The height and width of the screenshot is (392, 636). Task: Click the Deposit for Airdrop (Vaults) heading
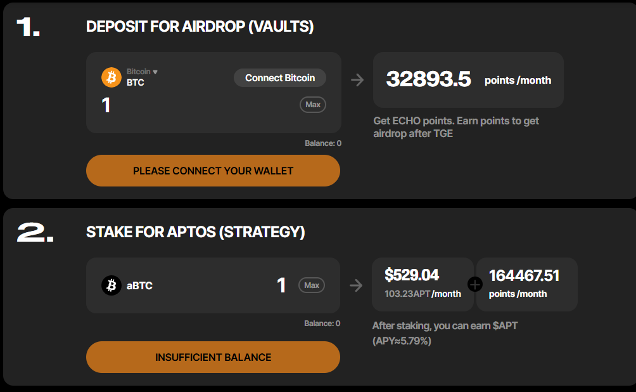pos(200,27)
